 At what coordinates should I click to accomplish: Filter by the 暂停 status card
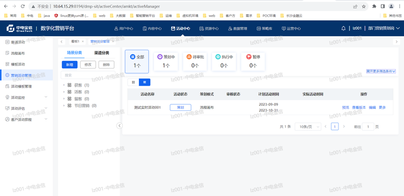pyautogui.click(x=253, y=61)
